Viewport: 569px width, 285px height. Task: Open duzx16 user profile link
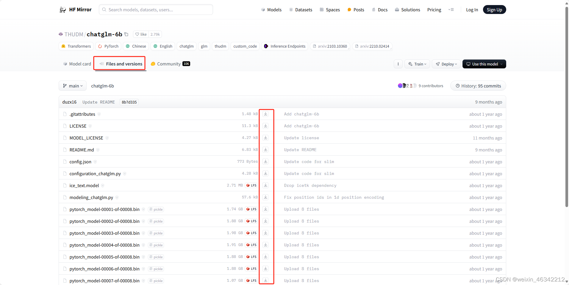[x=69, y=102]
